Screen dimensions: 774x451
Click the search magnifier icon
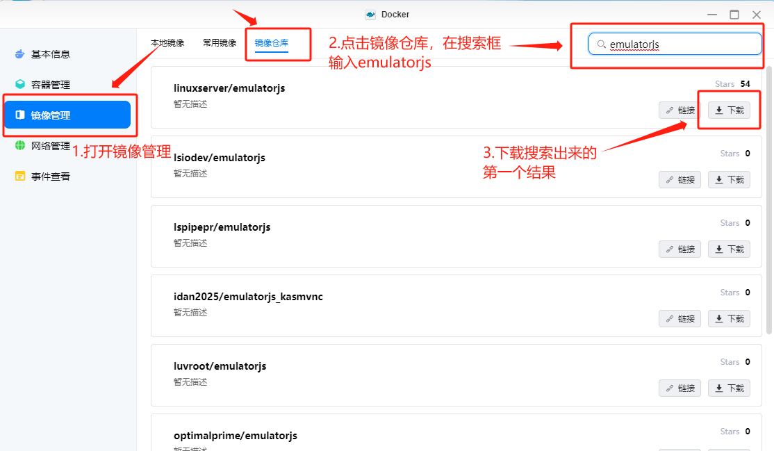pyautogui.click(x=601, y=44)
